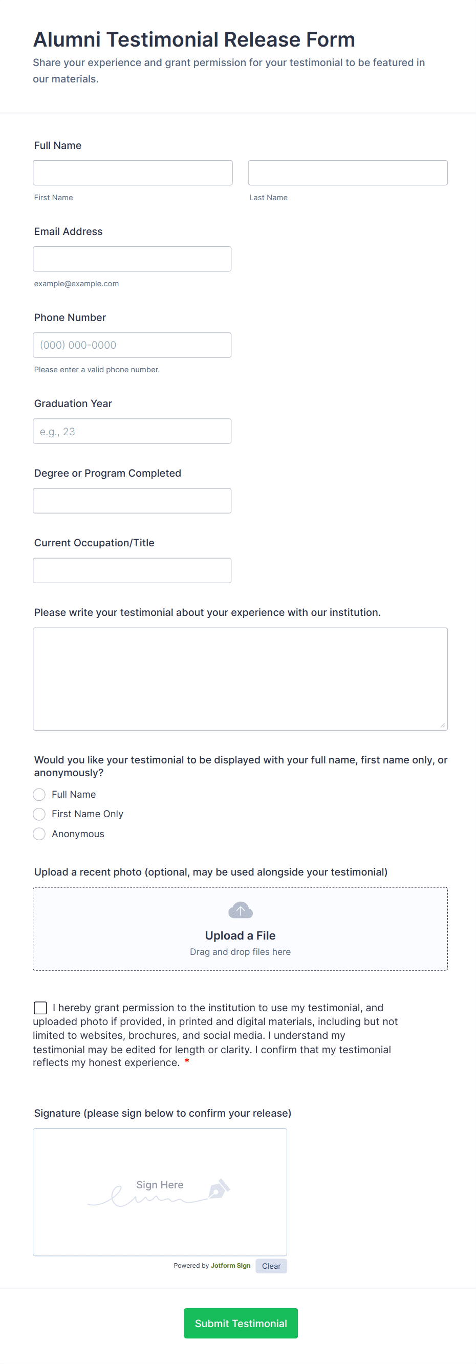The height and width of the screenshot is (1364, 476).
Task: Click the First Name input field
Action: [x=132, y=172]
